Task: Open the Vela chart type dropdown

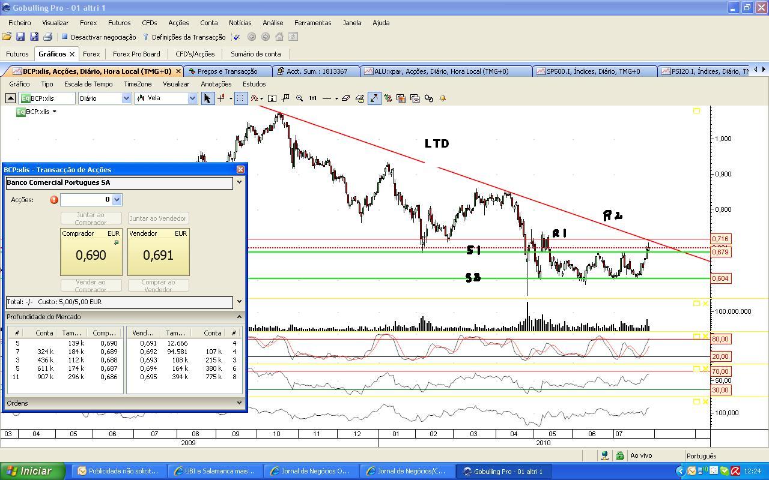Action: point(192,98)
